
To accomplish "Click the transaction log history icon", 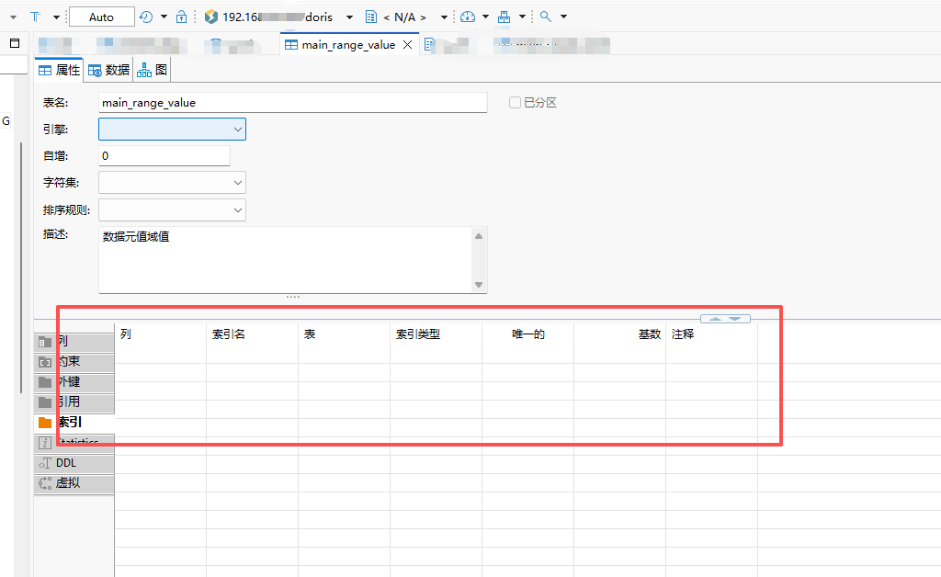I will [146, 17].
